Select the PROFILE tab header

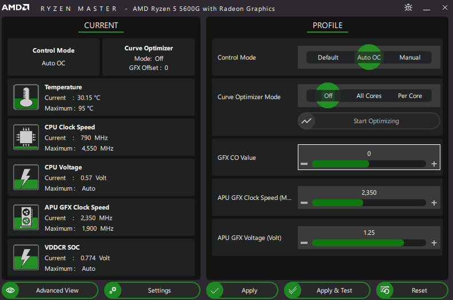(x=328, y=25)
